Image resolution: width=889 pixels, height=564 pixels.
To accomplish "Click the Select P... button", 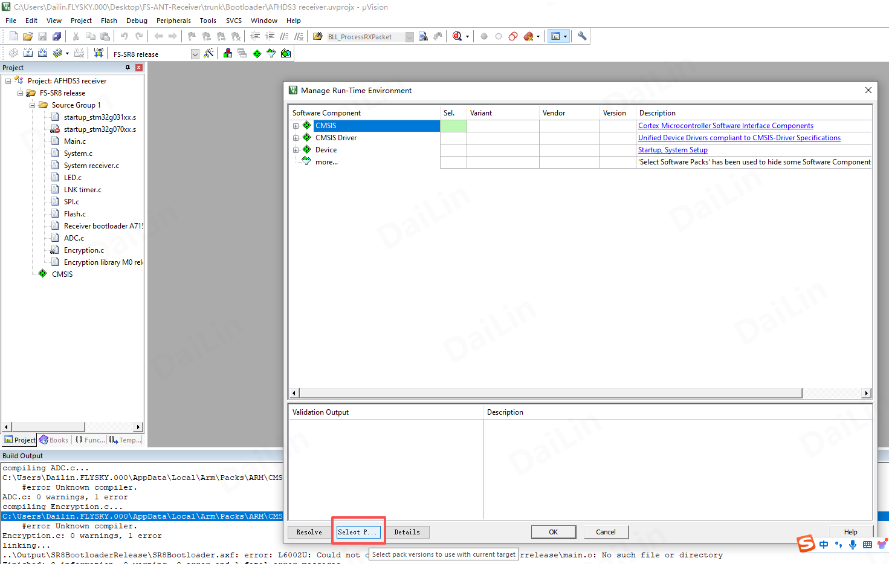I will point(358,532).
